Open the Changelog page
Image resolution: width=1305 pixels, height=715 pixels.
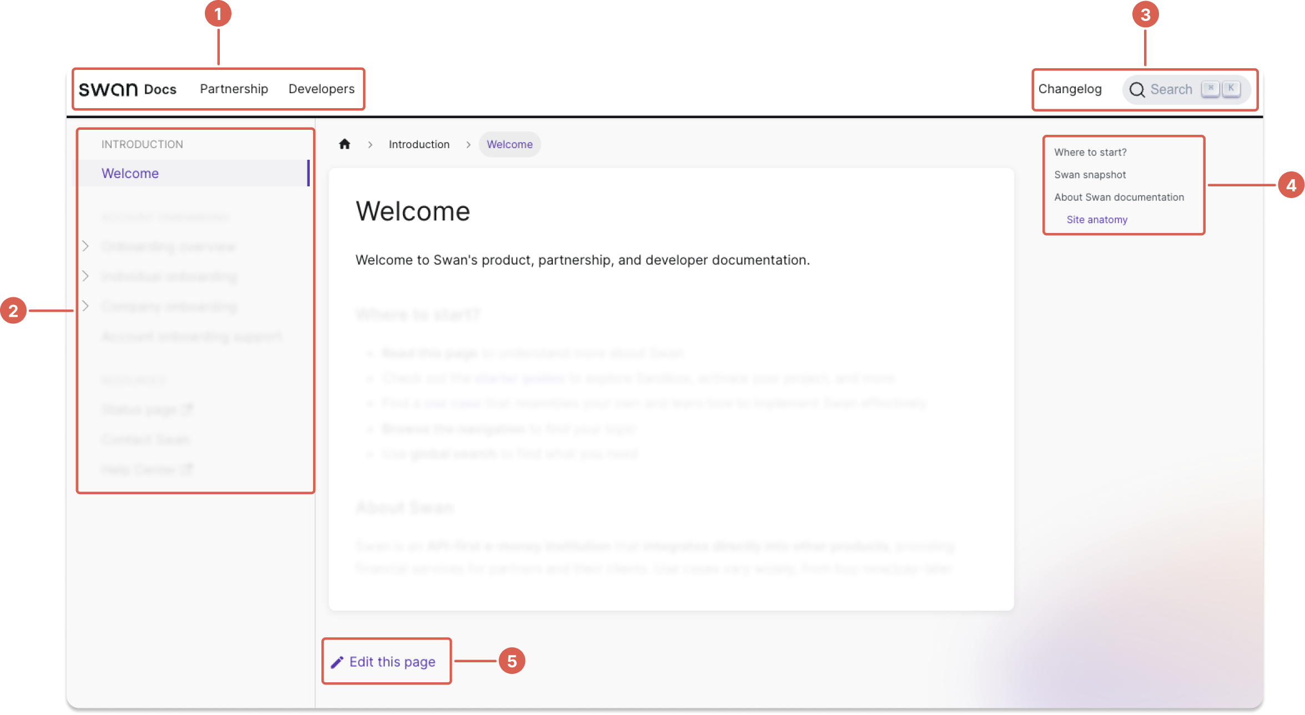(1070, 89)
